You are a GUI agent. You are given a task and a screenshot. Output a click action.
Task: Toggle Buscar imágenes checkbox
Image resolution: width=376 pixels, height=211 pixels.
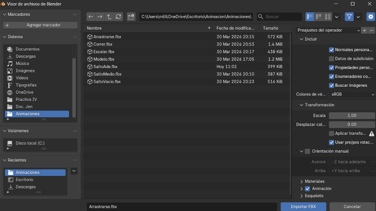click(331, 86)
